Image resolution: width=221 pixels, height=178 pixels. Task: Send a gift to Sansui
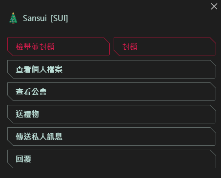point(112,114)
